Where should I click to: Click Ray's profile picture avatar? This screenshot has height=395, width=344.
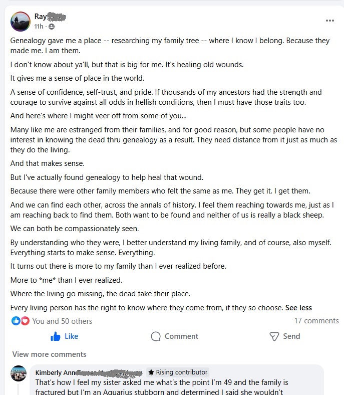tap(21, 22)
